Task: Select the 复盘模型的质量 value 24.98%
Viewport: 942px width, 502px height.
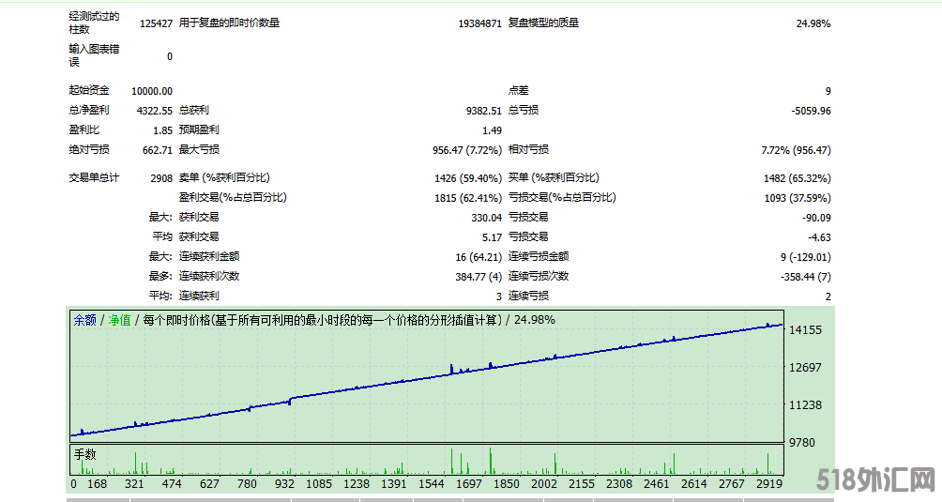Action: [813, 23]
